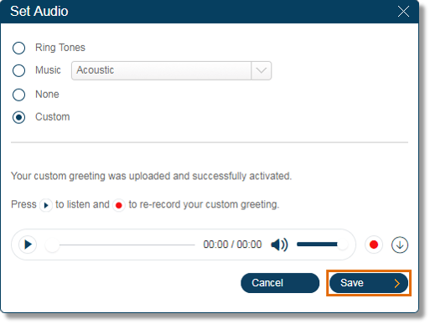Screen dimensions: 430x324
Task: Click the red record button
Action: coord(374,244)
